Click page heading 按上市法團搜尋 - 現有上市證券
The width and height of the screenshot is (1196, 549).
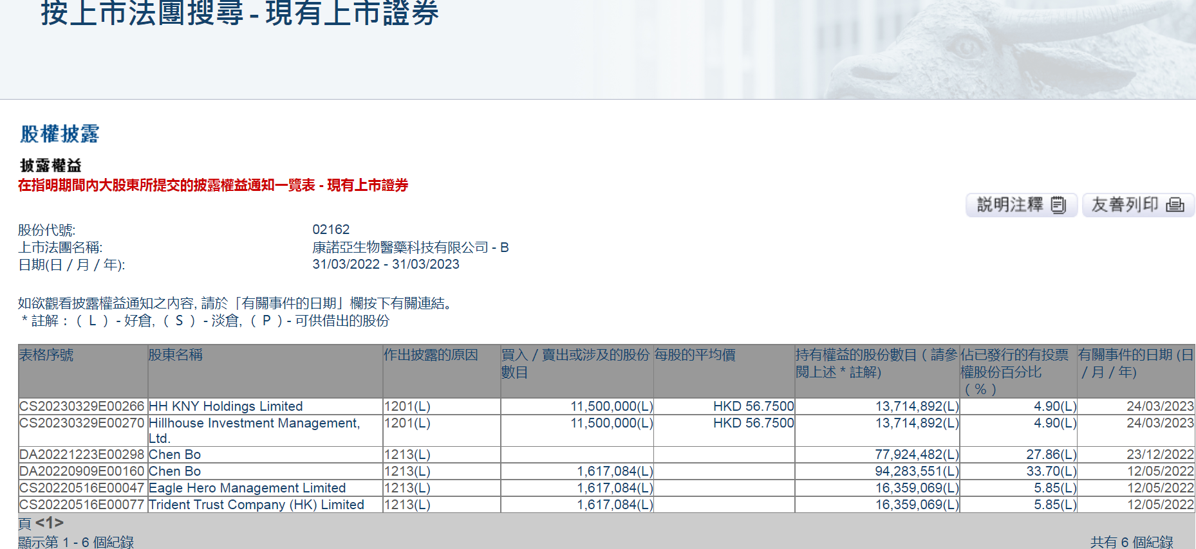click(239, 13)
